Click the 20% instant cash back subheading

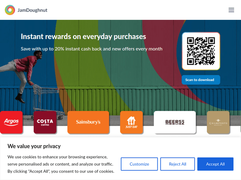92,49
